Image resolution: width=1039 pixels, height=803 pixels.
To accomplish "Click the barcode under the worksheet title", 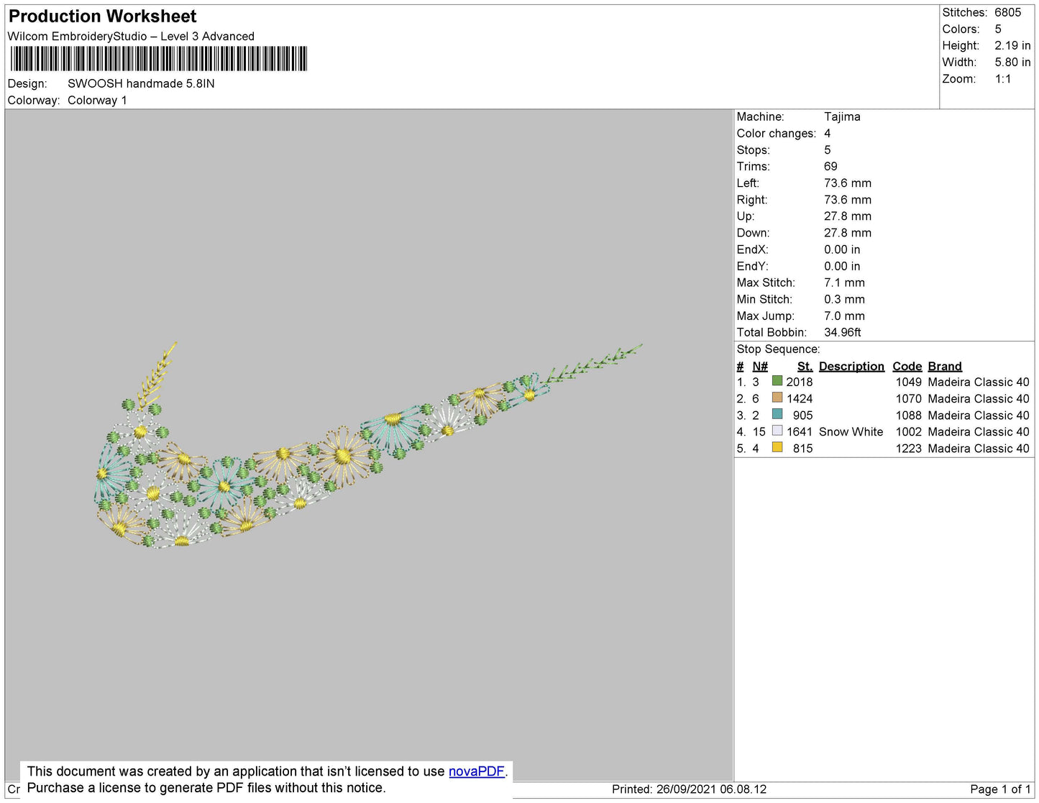I will tap(159, 58).
